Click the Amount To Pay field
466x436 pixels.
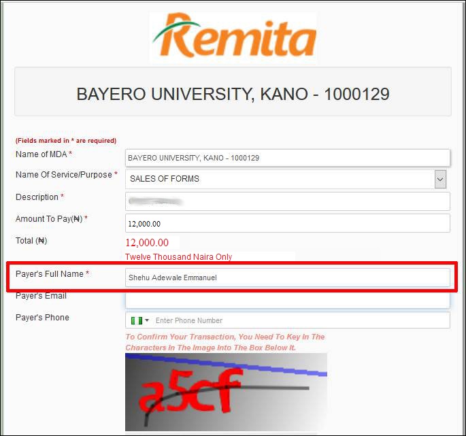(x=287, y=223)
